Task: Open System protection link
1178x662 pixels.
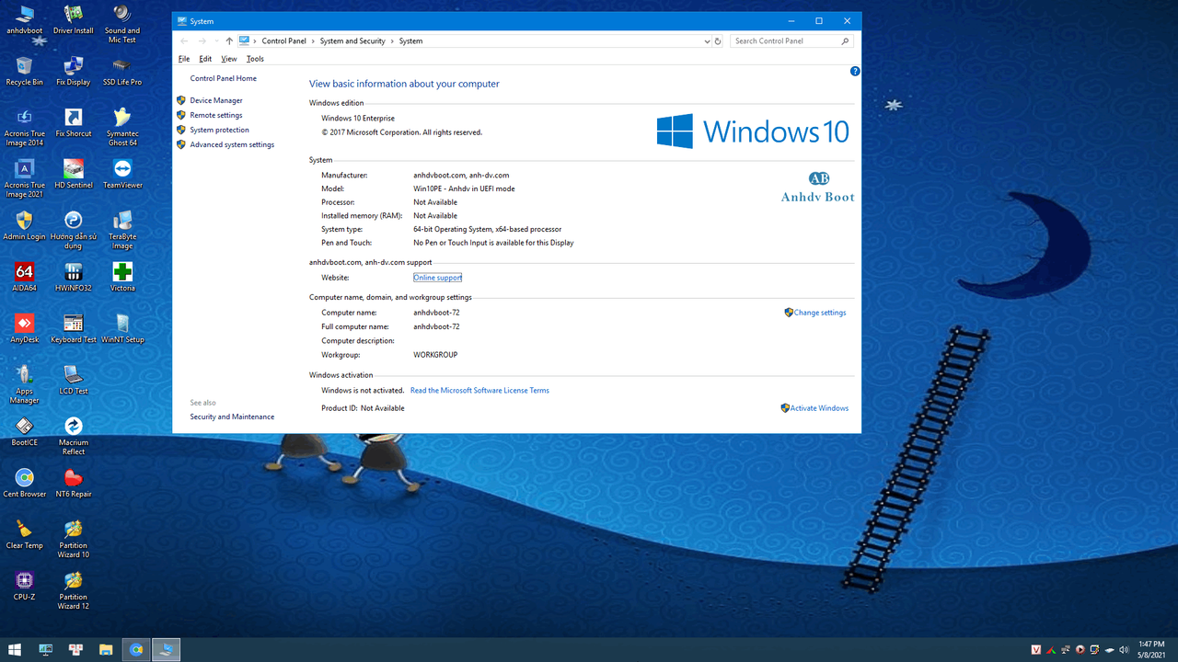Action: [x=219, y=130]
